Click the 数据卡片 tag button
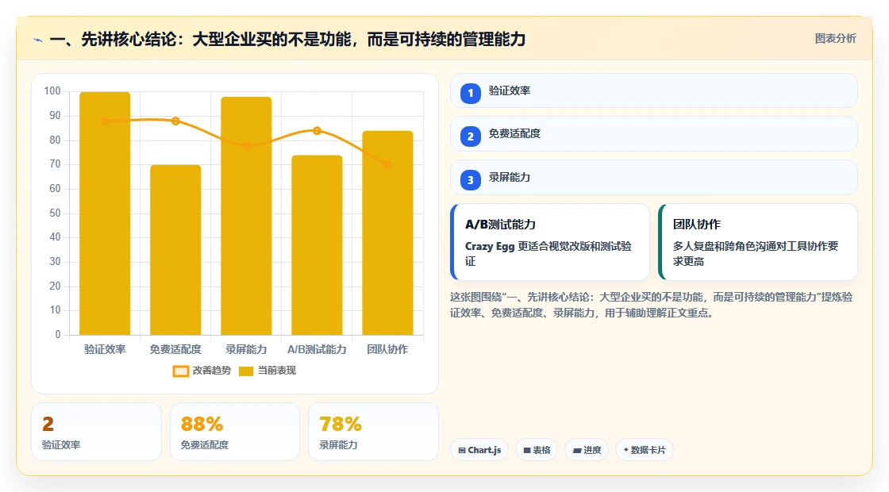This screenshot has width=889, height=492. pyautogui.click(x=644, y=450)
